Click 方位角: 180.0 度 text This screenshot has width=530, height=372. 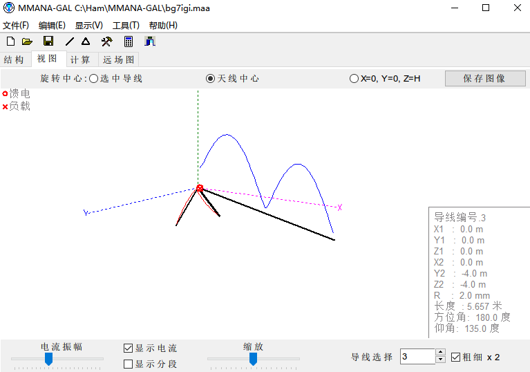point(472,317)
